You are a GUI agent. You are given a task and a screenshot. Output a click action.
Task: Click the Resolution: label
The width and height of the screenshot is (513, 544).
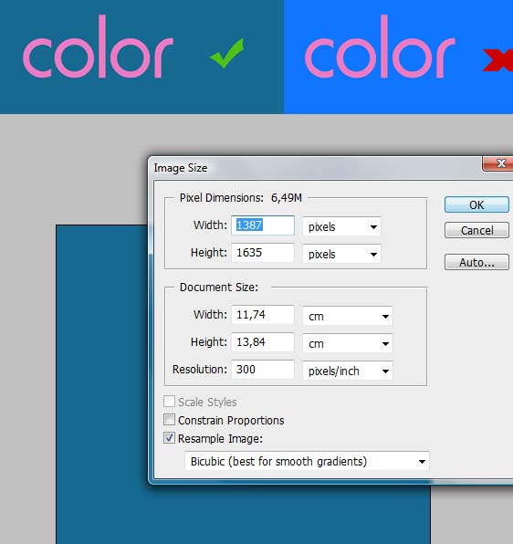(199, 370)
